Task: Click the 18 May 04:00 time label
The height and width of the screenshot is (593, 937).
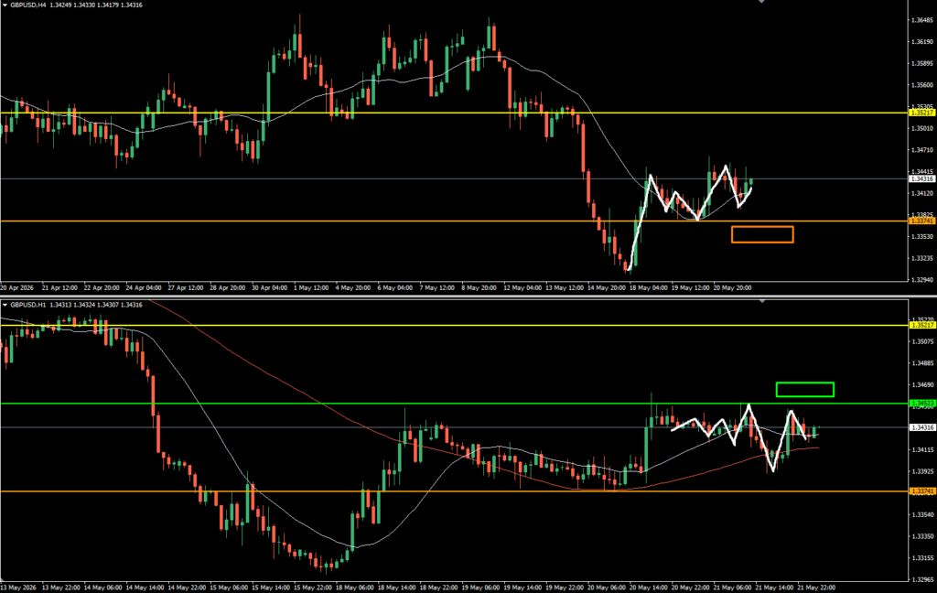Action: point(648,288)
